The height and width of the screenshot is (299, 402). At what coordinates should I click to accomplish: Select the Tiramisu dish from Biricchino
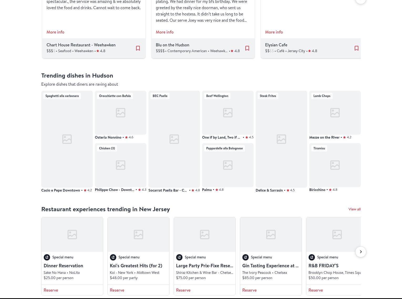coord(335,165)
